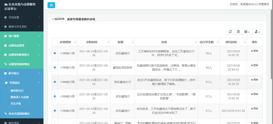
Task: Delete the 六年级03班 record
Action: point(254,80)
